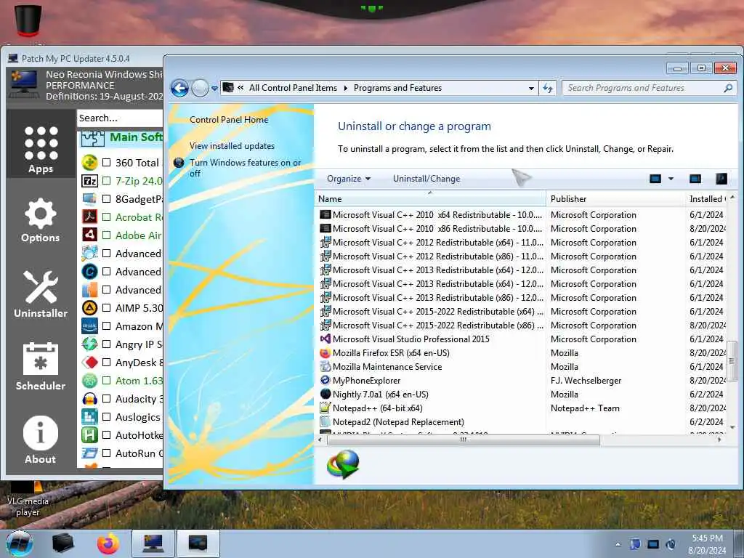Open the About info icon
Screen dimensions: 744x558
[41, 440]
